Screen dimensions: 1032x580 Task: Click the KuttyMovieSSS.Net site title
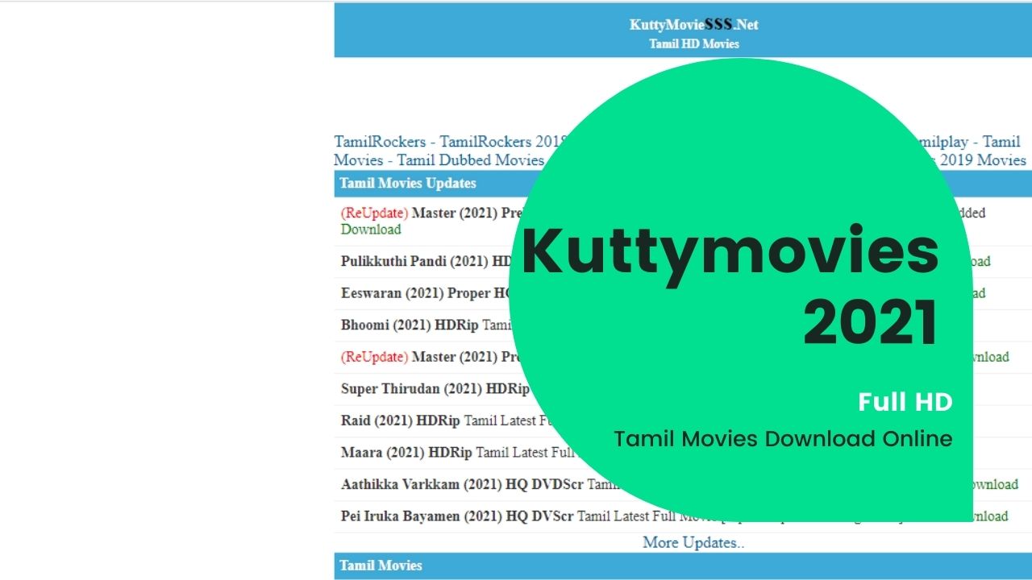click(693, 24)
